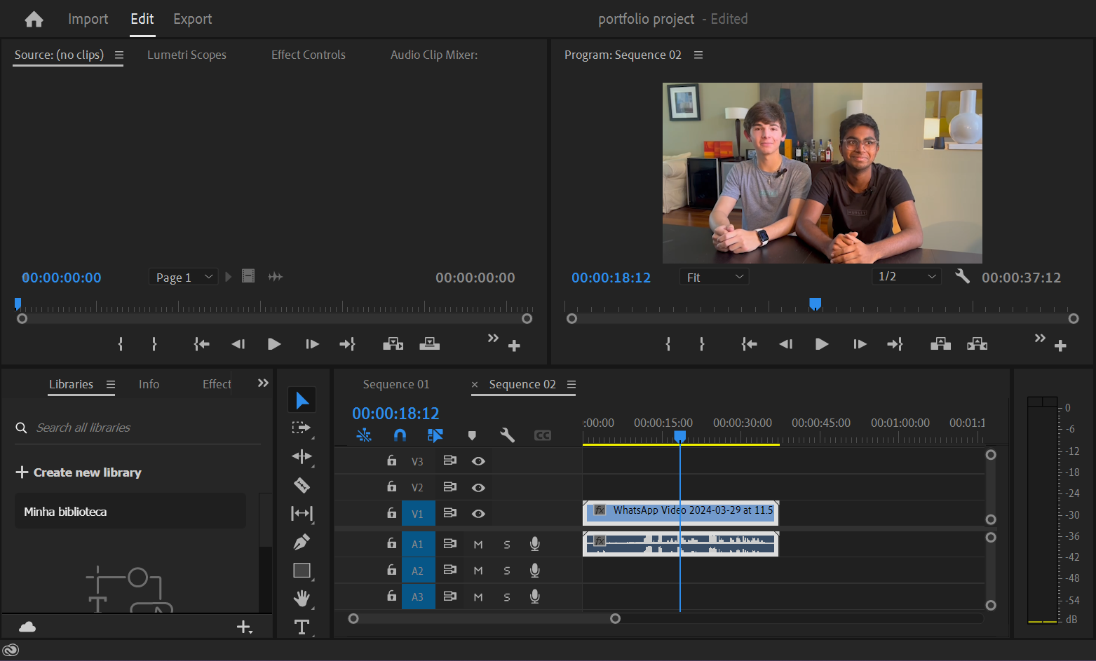Open timeline display settings wrench
The image size is (1096, 661).
pos(507,435)
